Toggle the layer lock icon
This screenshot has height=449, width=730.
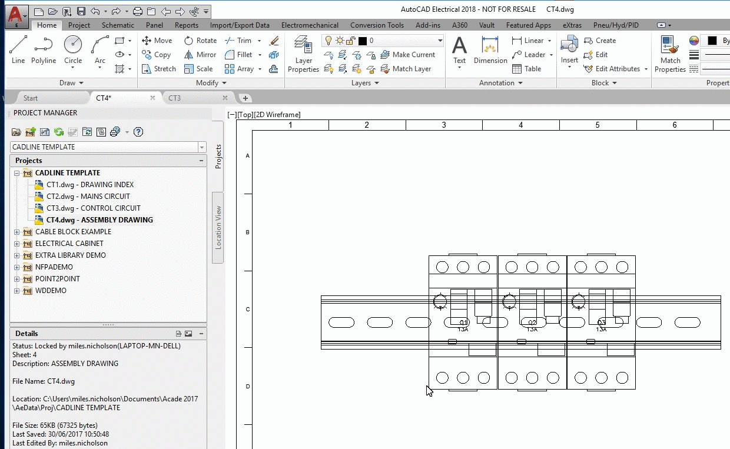click(350, 41)
